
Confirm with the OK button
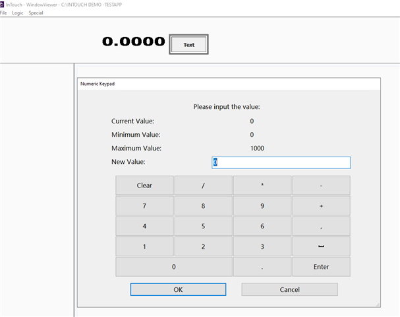point(178,289)
